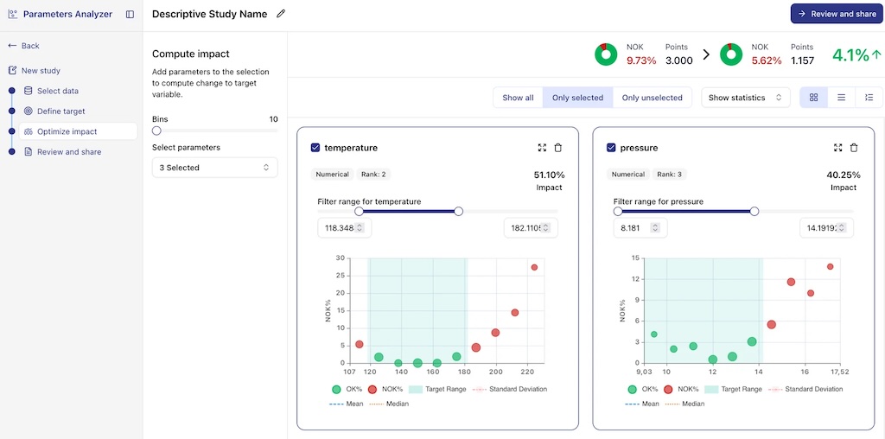Click stepper on temperature minimum value field
Viewport: 885px width, 439px height.
[360, 228]
